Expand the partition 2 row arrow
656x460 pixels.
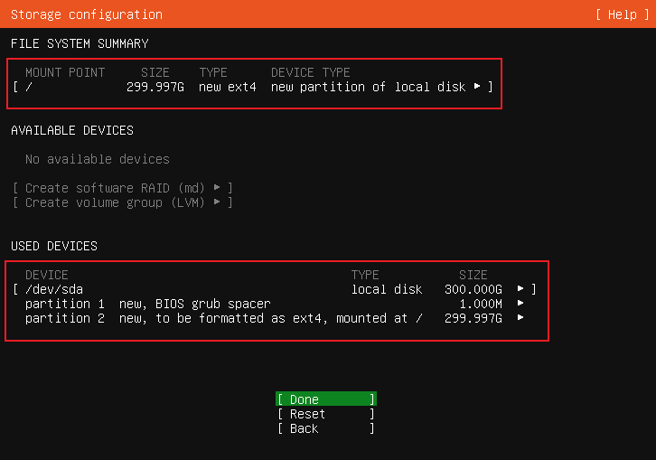coord(520,318)
